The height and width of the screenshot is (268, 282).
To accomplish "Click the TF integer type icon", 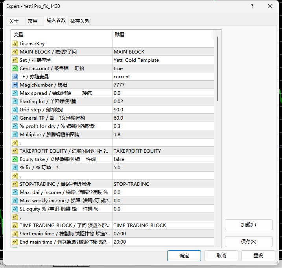I will coord(15,77).
